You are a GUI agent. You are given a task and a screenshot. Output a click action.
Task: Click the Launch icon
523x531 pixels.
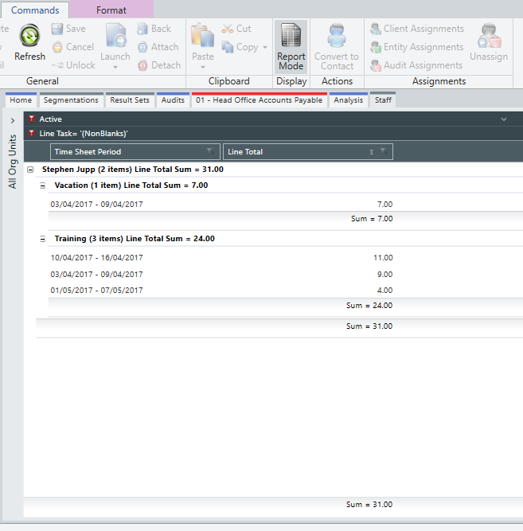(116, 35)
